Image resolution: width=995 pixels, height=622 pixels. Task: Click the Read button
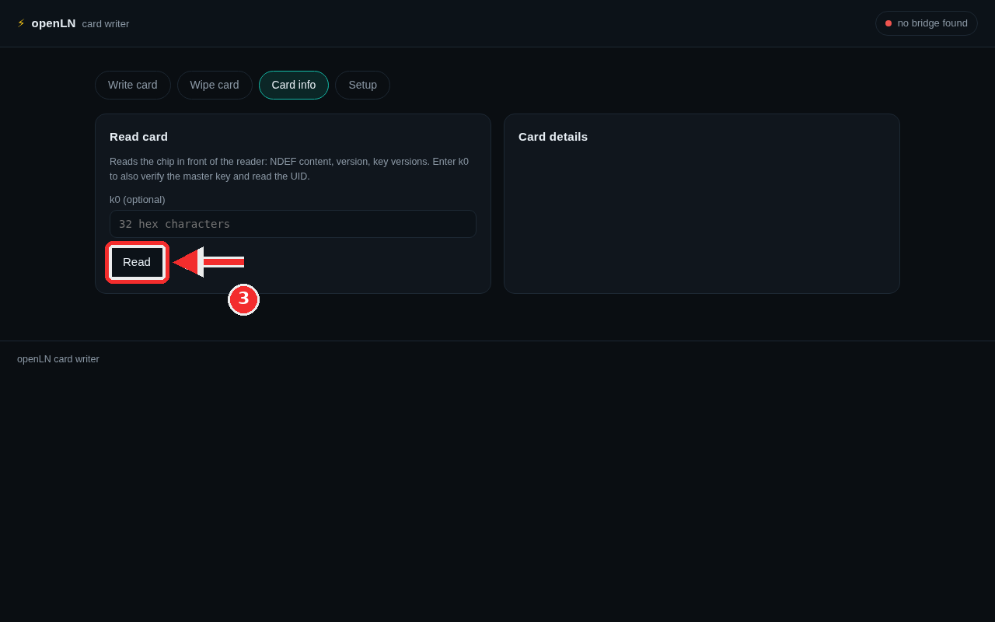coord(137,262)
